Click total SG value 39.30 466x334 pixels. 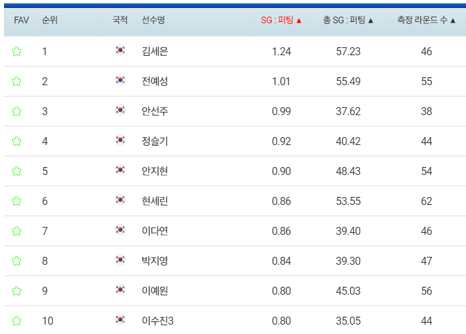(x=348, y=261)
